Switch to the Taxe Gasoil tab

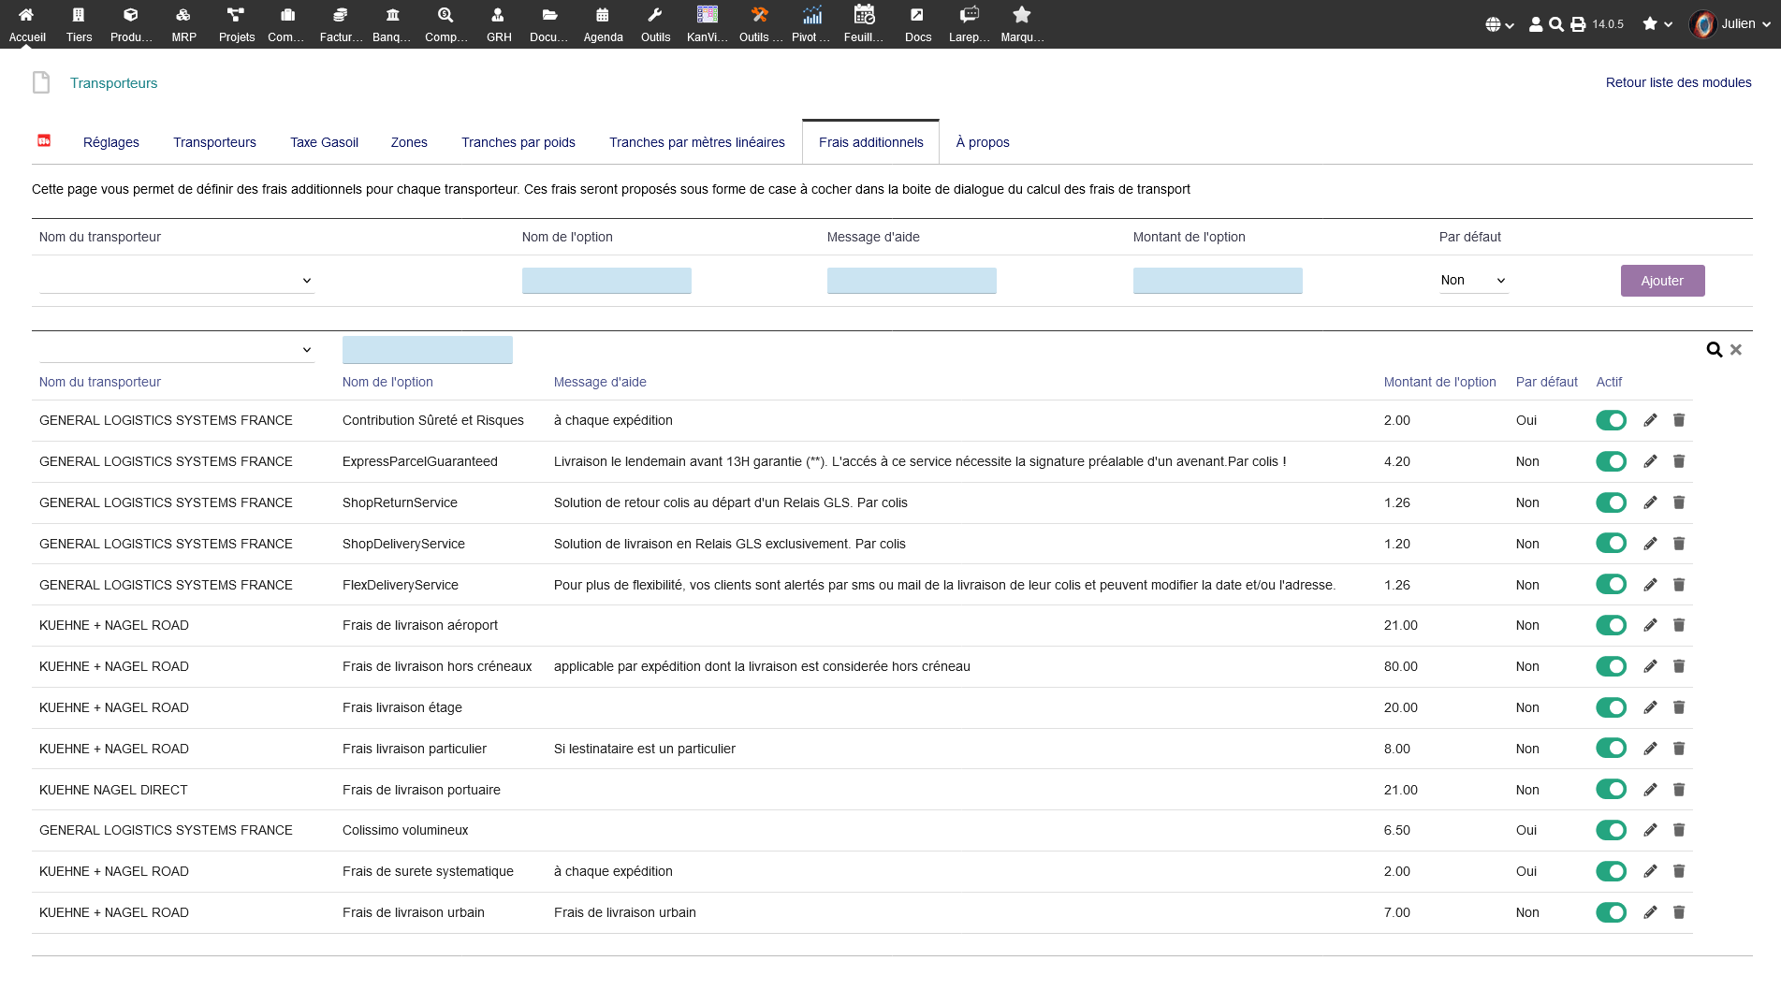324,142
